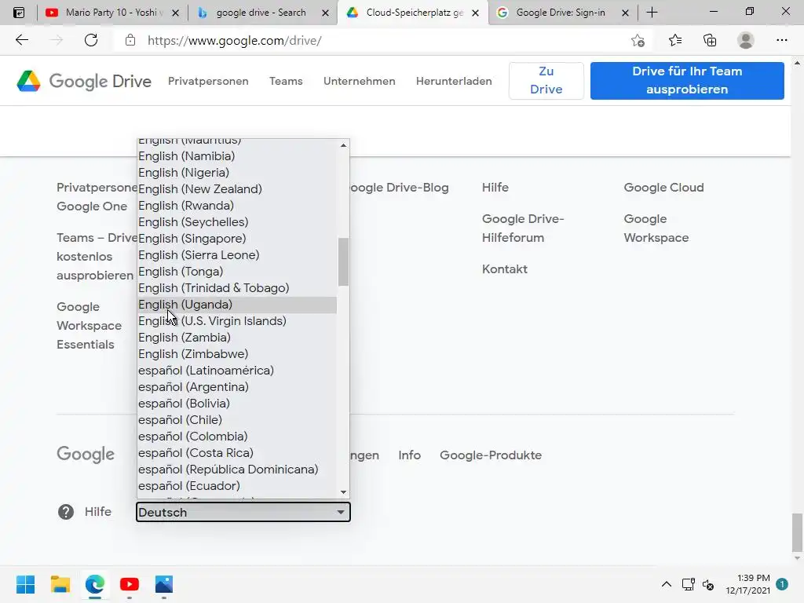Open the Favorites list icon
This screenshot has height=603, width=804.
click(674, 40)
